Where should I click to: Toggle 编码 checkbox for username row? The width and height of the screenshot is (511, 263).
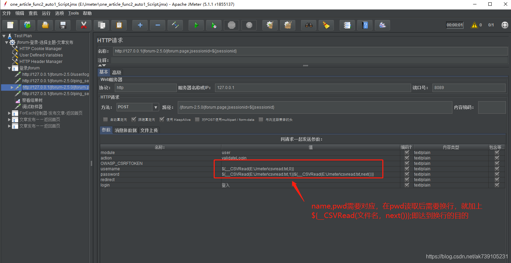tap(407, 169)
